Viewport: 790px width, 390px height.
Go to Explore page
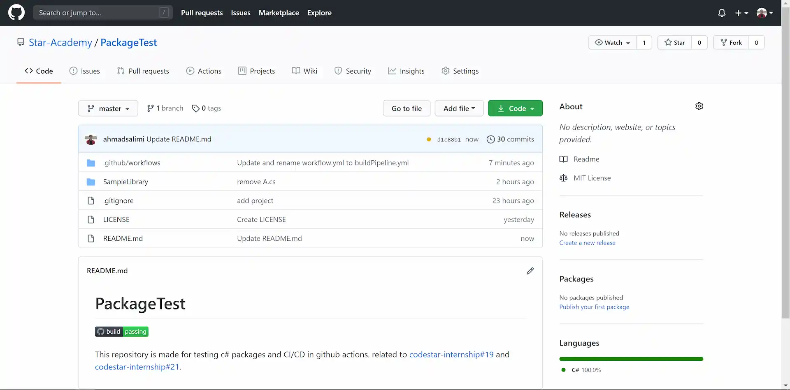pos(319,13)
